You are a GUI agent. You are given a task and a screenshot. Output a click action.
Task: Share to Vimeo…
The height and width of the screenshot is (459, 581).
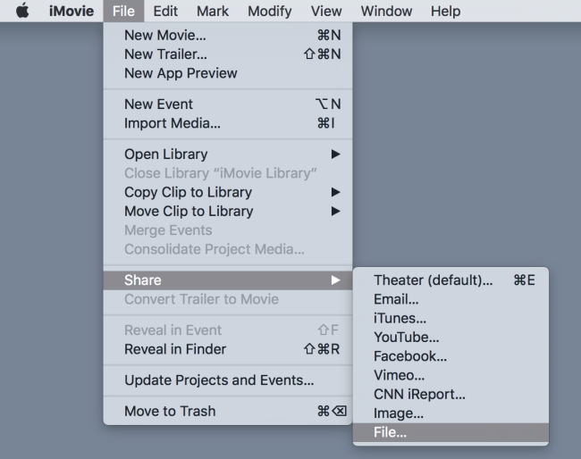450,375
